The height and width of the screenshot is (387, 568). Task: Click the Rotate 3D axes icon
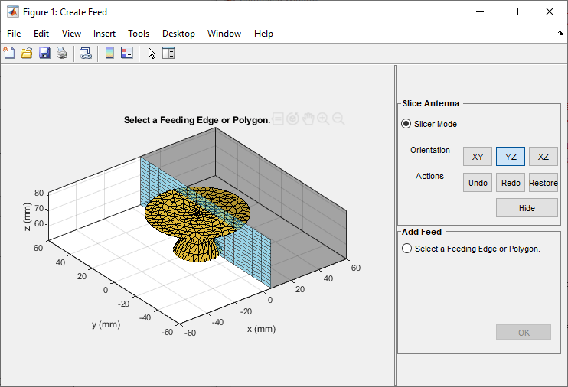pos(292,119)
